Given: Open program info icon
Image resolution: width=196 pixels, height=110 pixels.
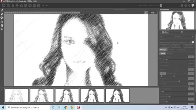Looking at the screenshot, I should click(182, 5).
